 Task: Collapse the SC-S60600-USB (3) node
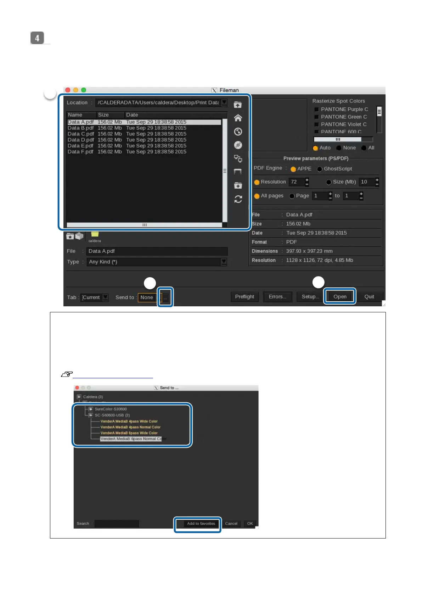(x=91, y=415)
